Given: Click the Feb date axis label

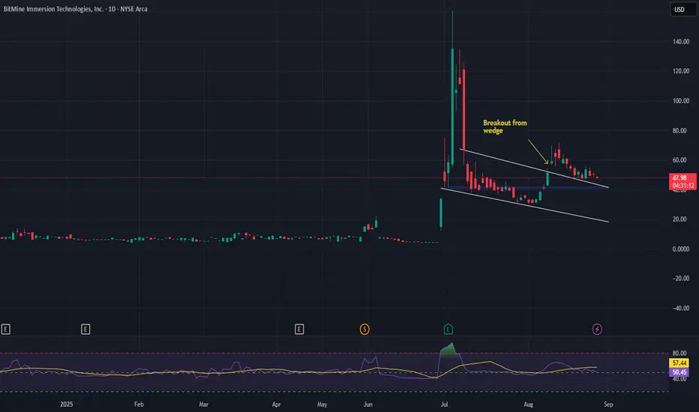Looking at the screenshot, I should point(139,405).
